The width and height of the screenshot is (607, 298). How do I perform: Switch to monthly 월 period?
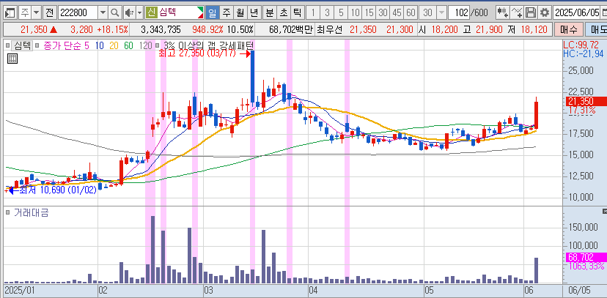(240, 13)
